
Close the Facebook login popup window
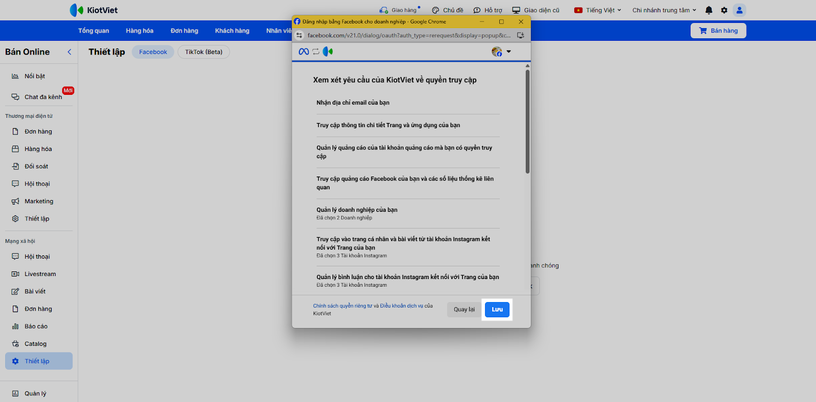pyautogui.click(x=521, y=21)
